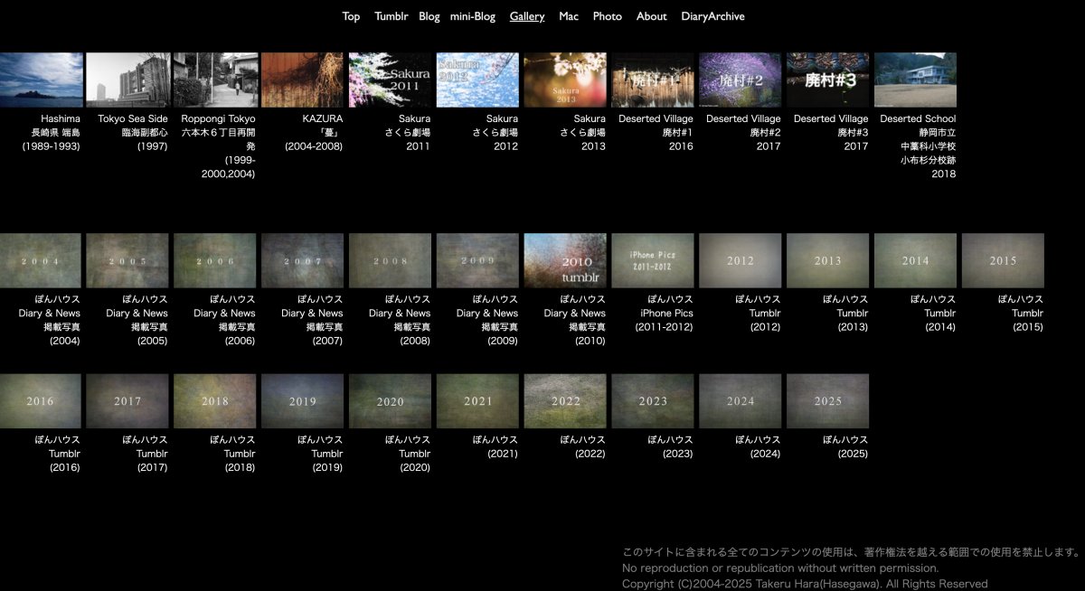Select the KAZURA gallery thumbnail
Viewport: 1085px width, 591px height.
pos(303,80)
